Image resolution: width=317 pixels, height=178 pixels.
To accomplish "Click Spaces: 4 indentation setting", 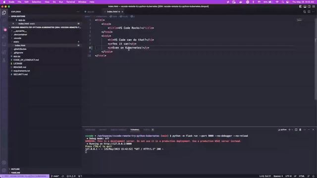I will (x=278, y=176).
